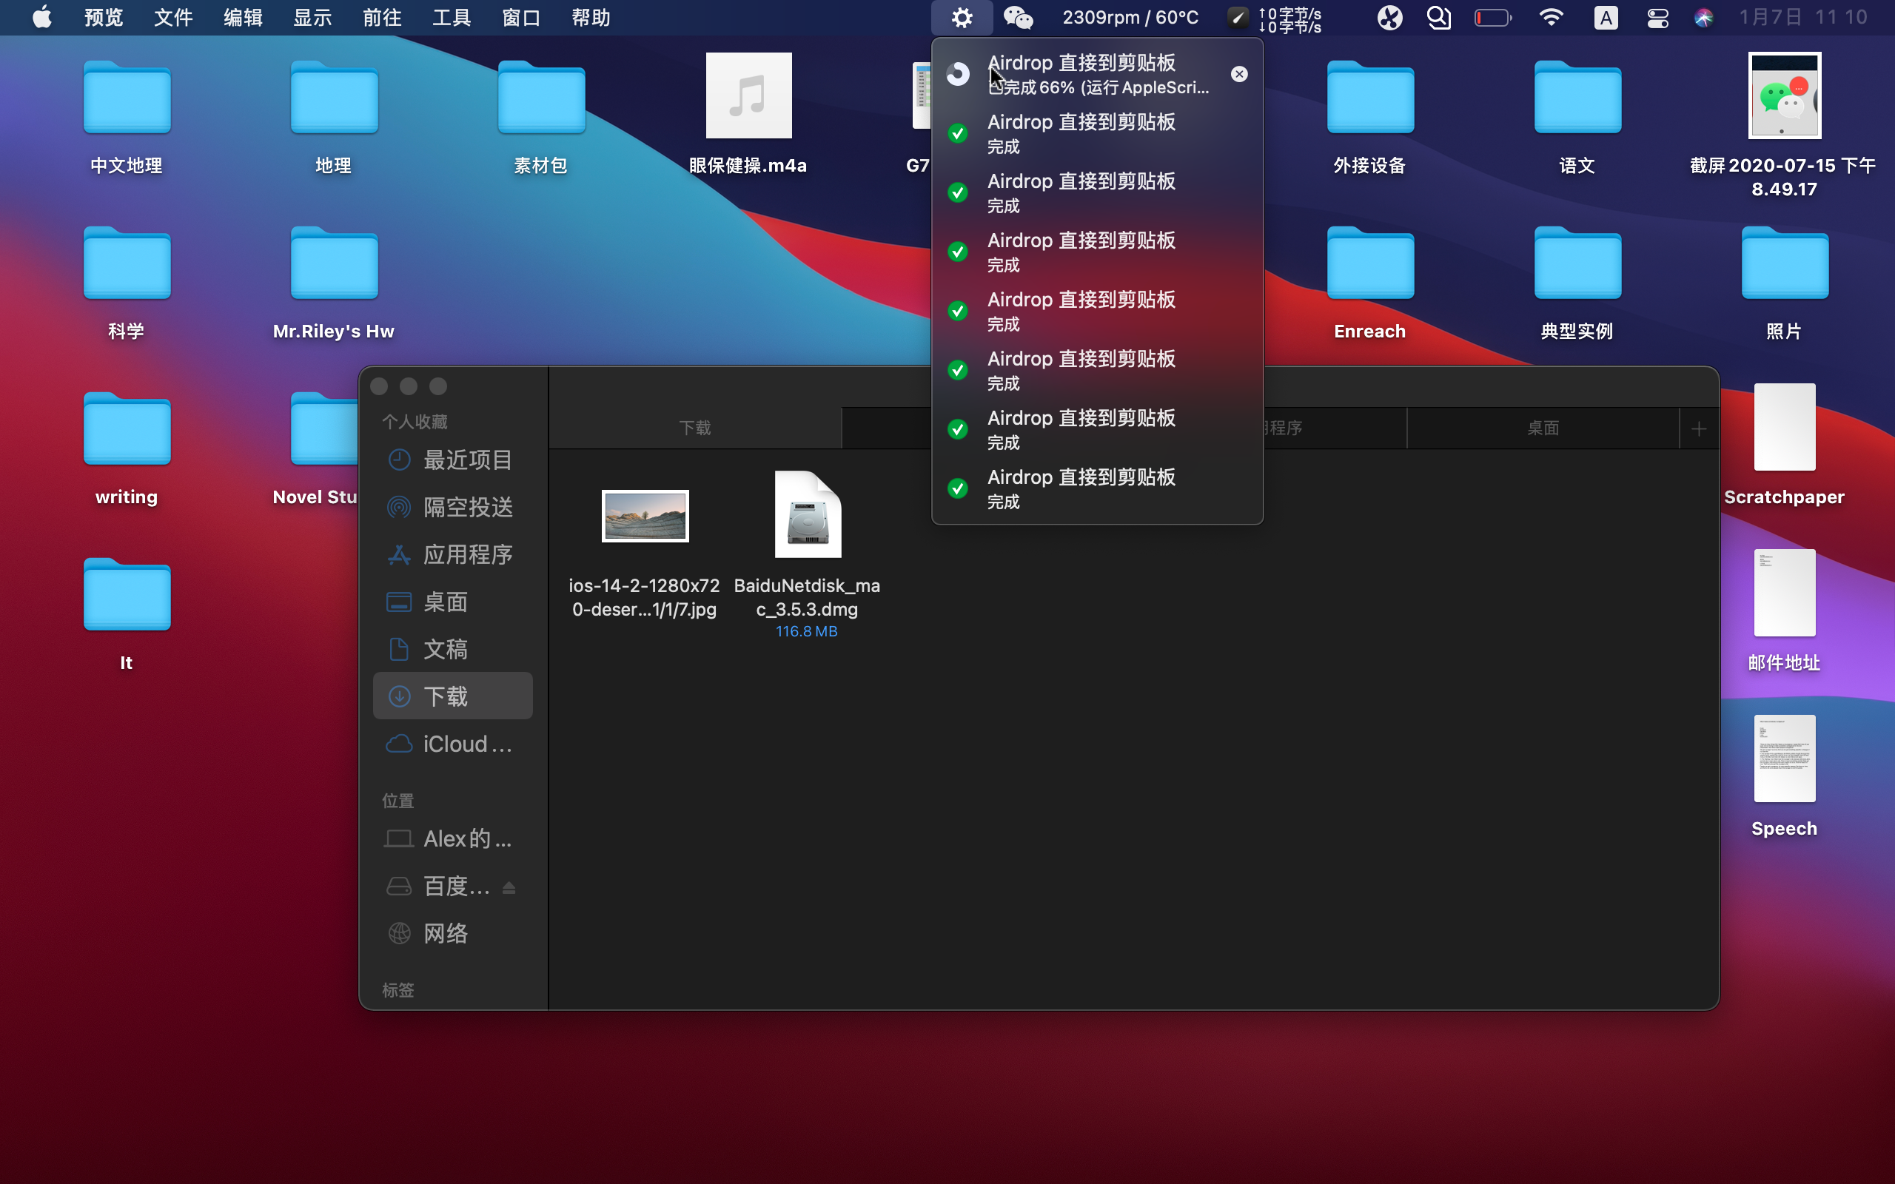Viewport: 1895px width, 1184px height.
Task: Switch to the 桌面 Finder tab
Action: (x=1543, y=428)
